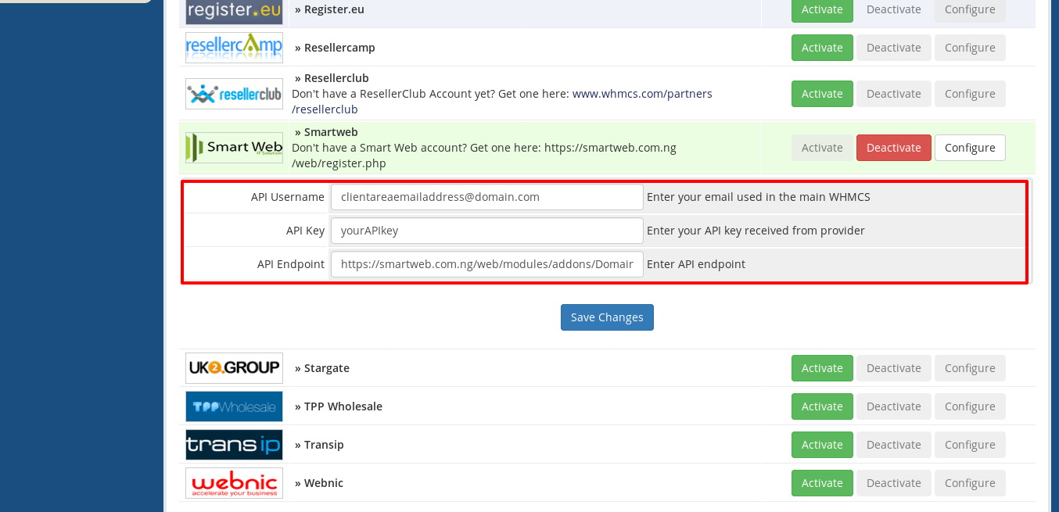Activate the TPP Wholesale registrar
1059x512 pixels.
pos(822,406)
